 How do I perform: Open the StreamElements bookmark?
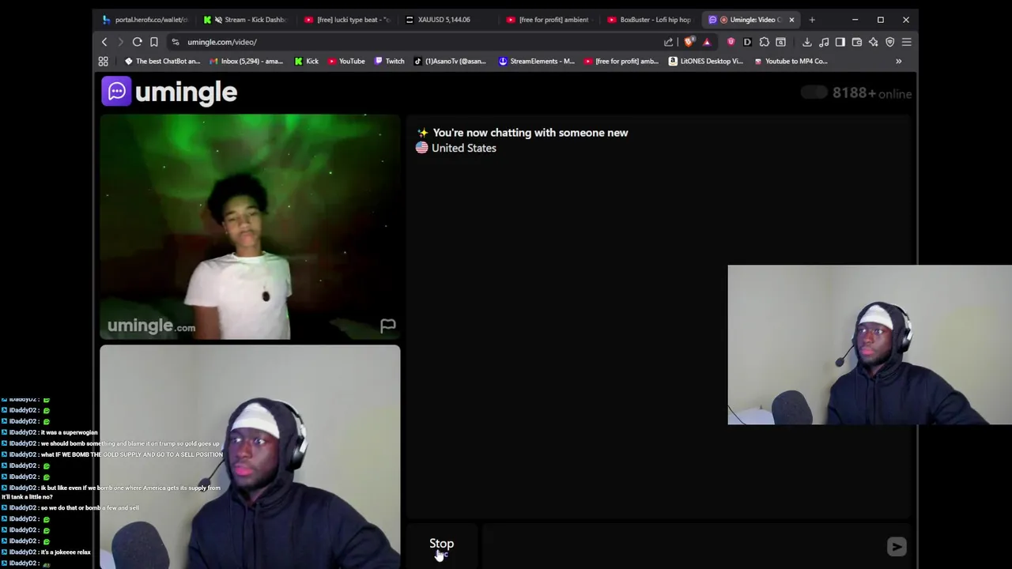click(536, 61)
